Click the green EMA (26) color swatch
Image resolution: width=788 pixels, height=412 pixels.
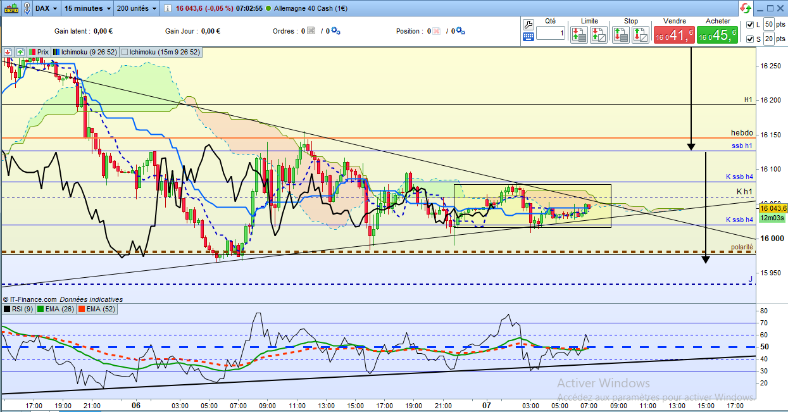pos(42,309)
